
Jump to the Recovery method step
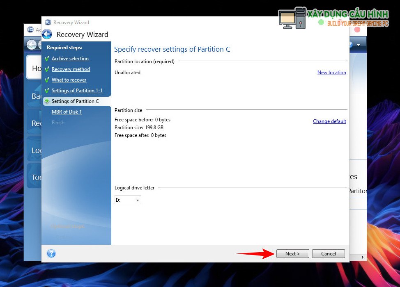pos(71,69)
